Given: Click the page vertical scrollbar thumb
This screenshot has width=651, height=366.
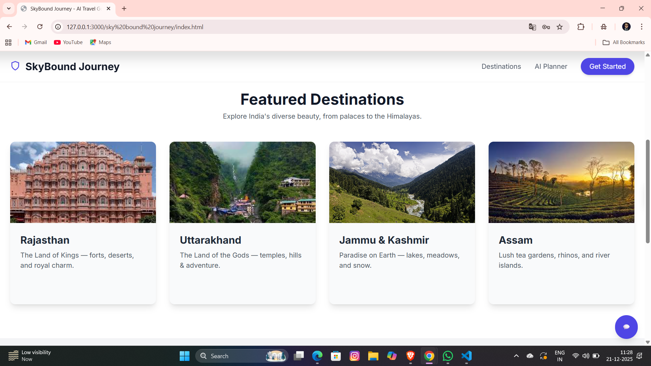Looking at the screenshot, I should [x=647, y=191].
